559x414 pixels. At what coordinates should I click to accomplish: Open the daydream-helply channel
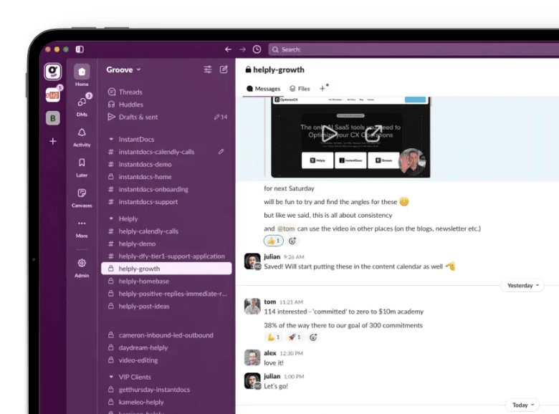pos(166,347)
